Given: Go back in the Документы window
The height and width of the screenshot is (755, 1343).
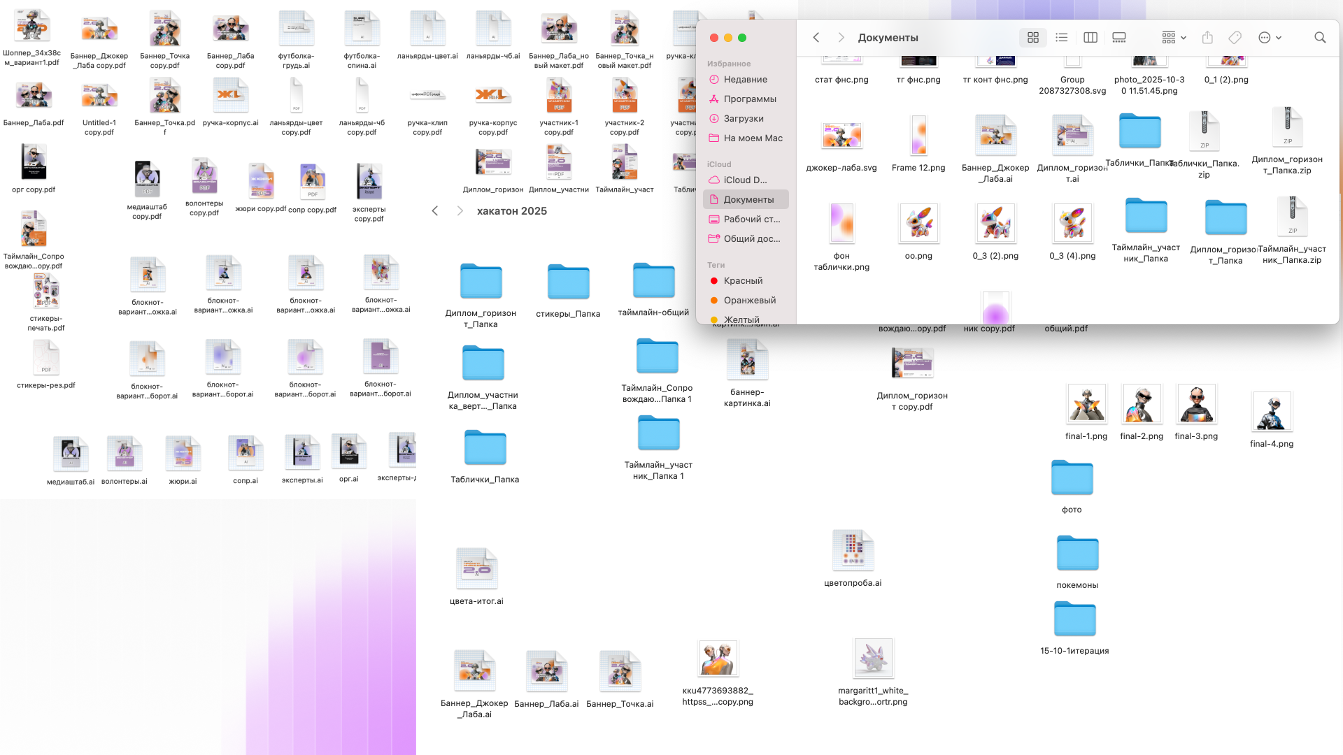Looking at the screenshot, I should click(816, 38).
